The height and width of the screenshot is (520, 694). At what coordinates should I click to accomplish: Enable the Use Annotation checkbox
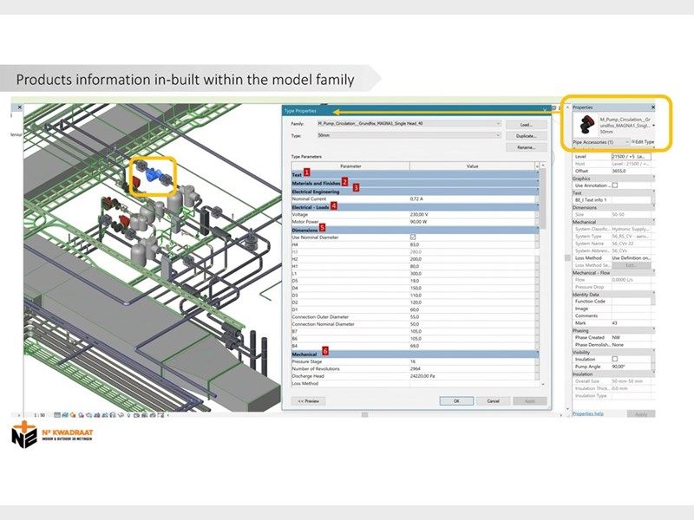(615, 185)
